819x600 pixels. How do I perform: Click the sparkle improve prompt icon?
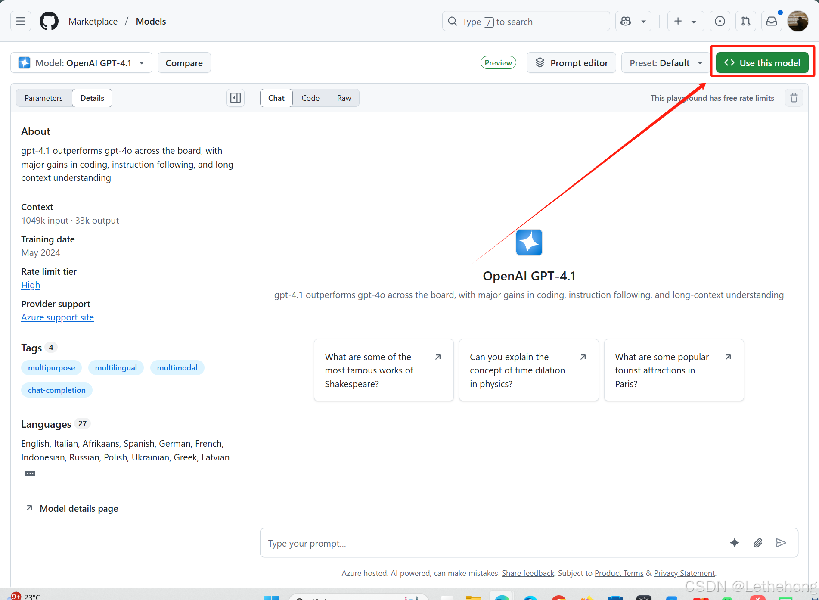(x=735, y=543)
